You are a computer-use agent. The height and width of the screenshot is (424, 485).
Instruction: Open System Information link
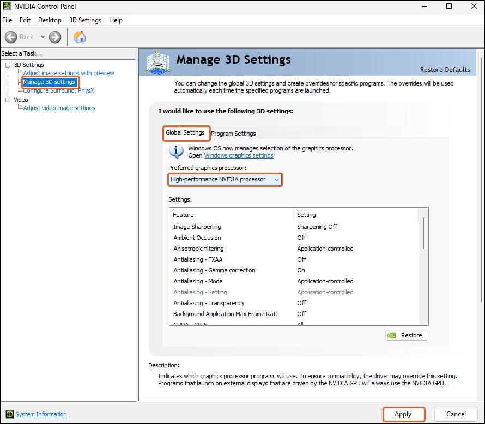pyautogui.click(x=41, y=414)
